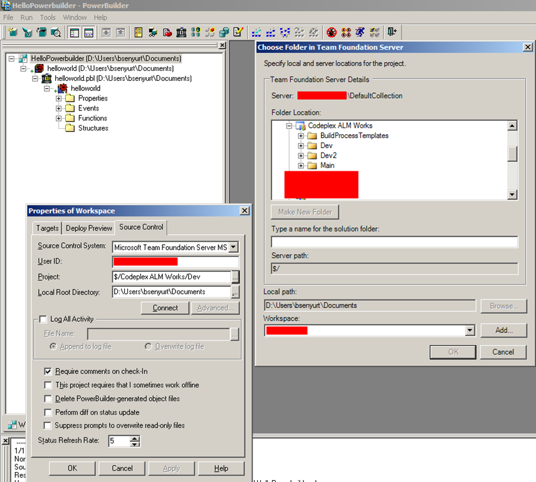This screenshot has height=482, width=536.
Task: Open the To-Do List notepad icon
Action: [x=238, y=32]
